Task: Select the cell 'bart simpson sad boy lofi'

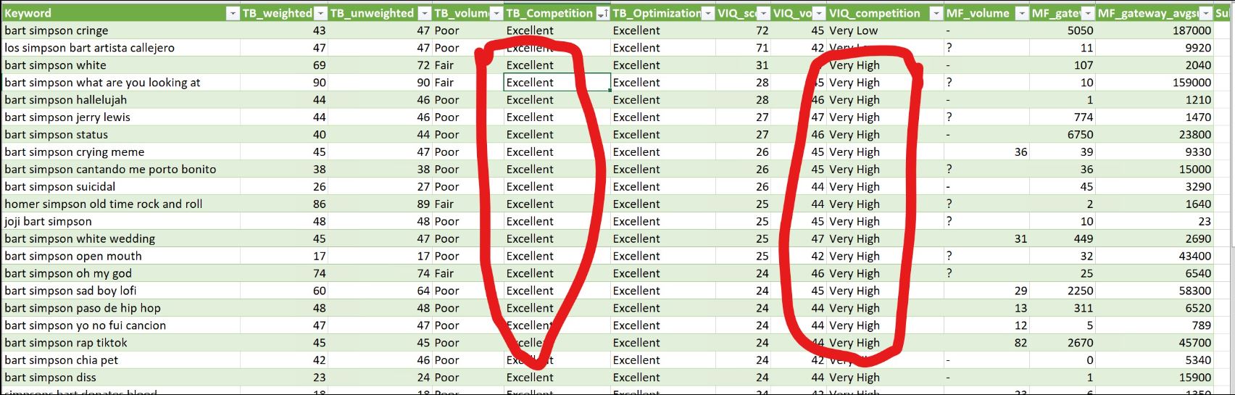Action: click(121, 291)
